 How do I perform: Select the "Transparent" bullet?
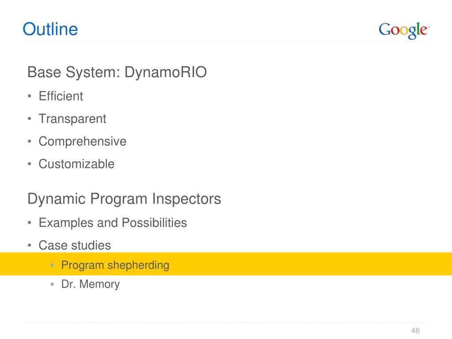point(72,119)
